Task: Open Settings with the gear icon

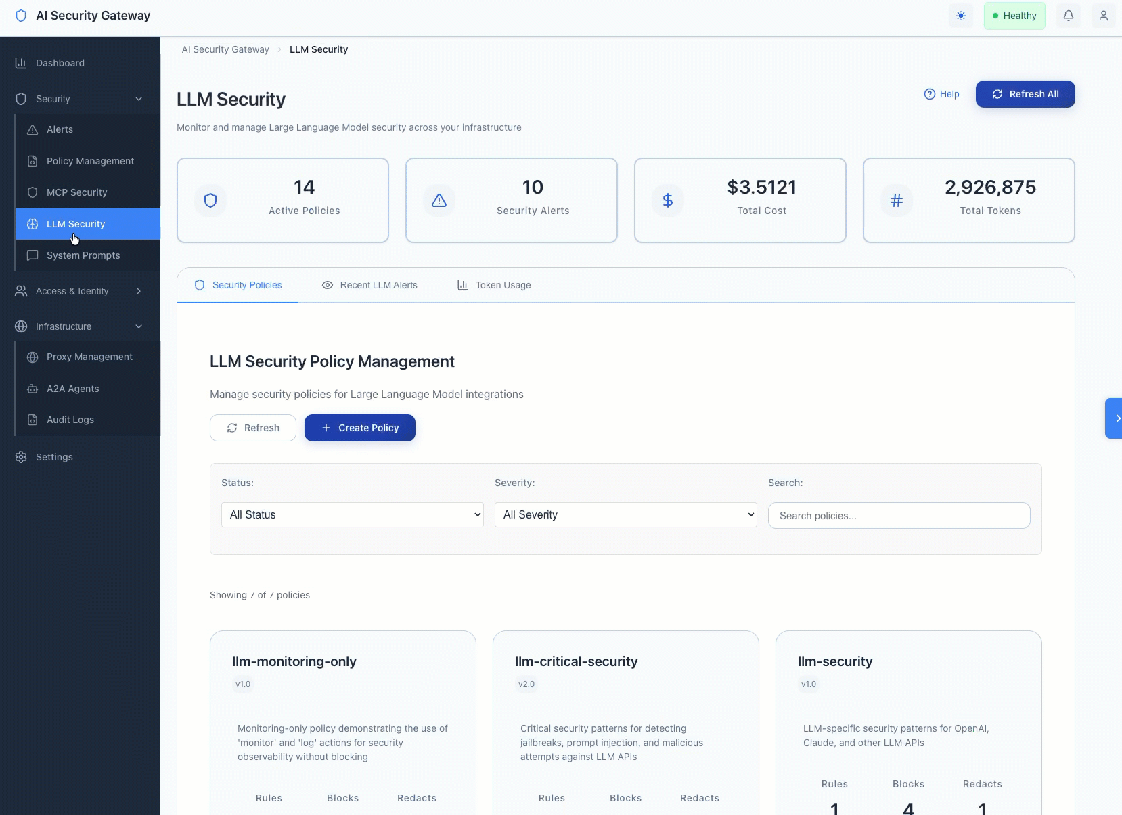Action: click(22, 457)
